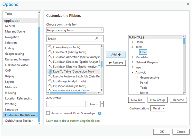
Task: Open the Choose commands from dropdown
Action: tap(75, 30)
